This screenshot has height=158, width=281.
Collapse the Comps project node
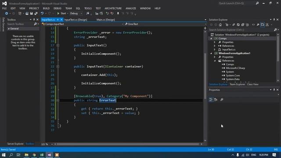(211, 39)
